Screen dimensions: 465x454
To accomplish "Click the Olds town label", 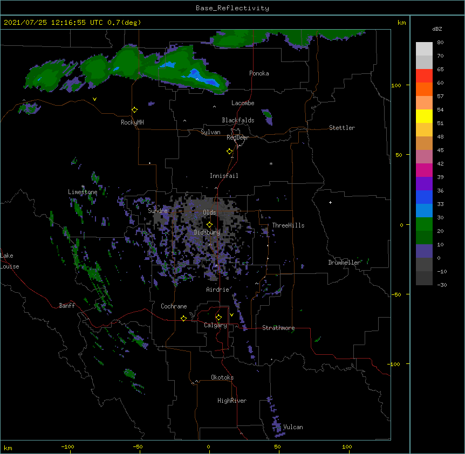I will coord(209,212).
